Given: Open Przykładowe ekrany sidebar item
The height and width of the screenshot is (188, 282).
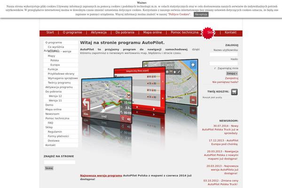Looking at the screenshot, I should coord(61,74).
